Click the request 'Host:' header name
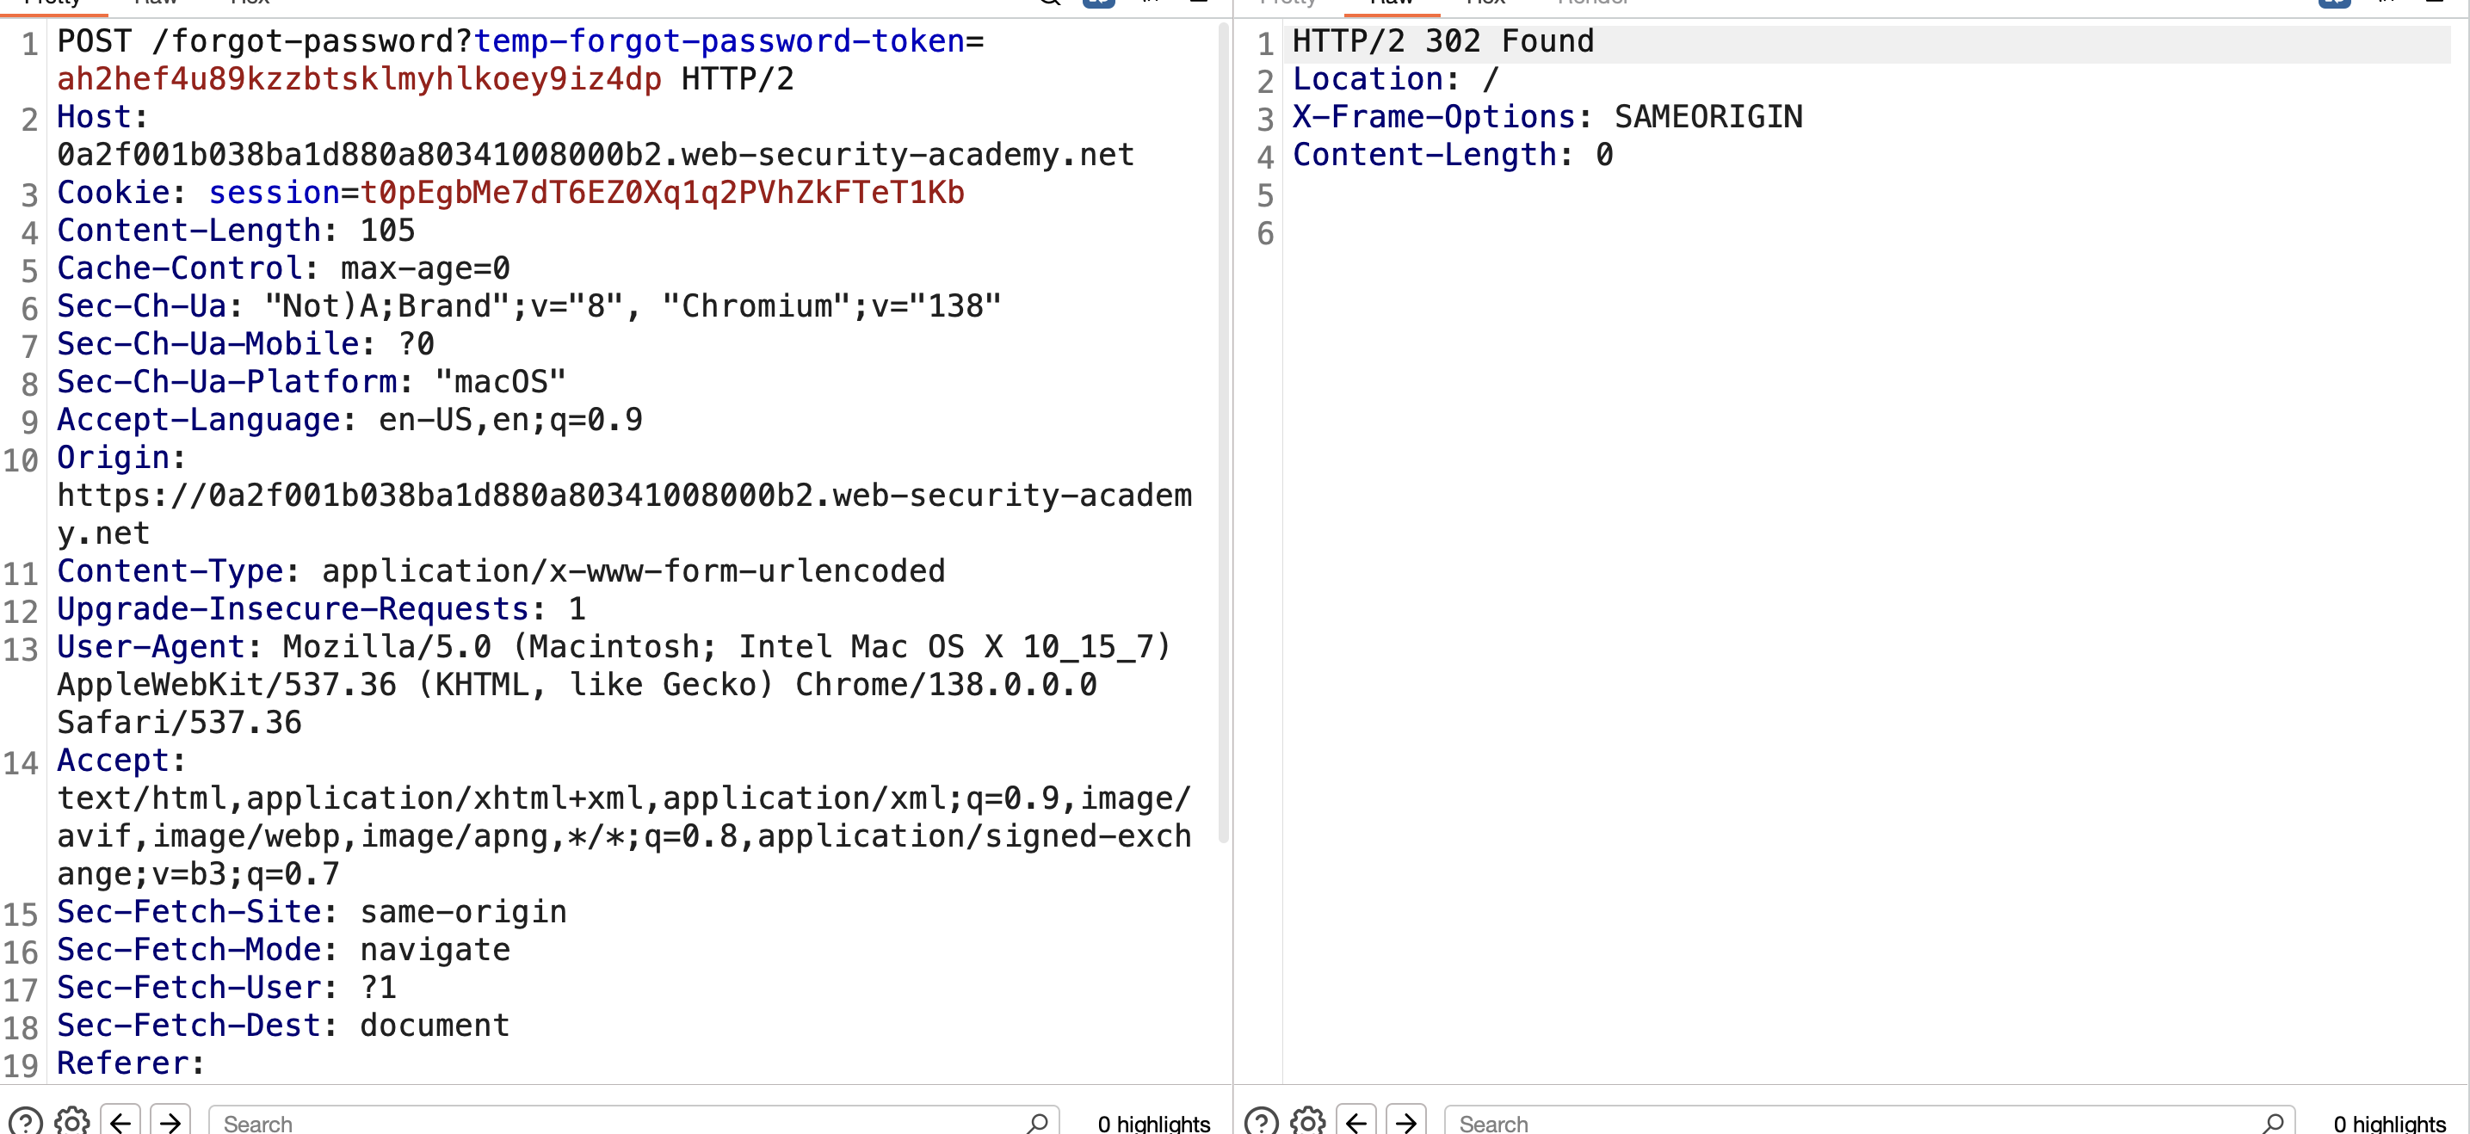2470x1134 pixels. (x=102, y=117)
